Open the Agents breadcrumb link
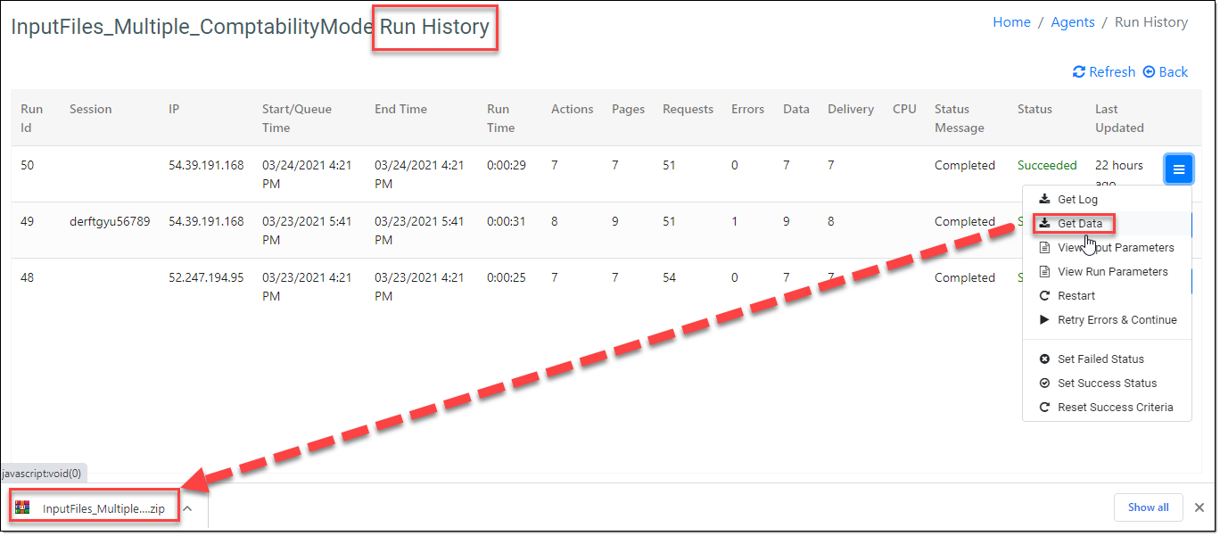 click(1072, 22)
